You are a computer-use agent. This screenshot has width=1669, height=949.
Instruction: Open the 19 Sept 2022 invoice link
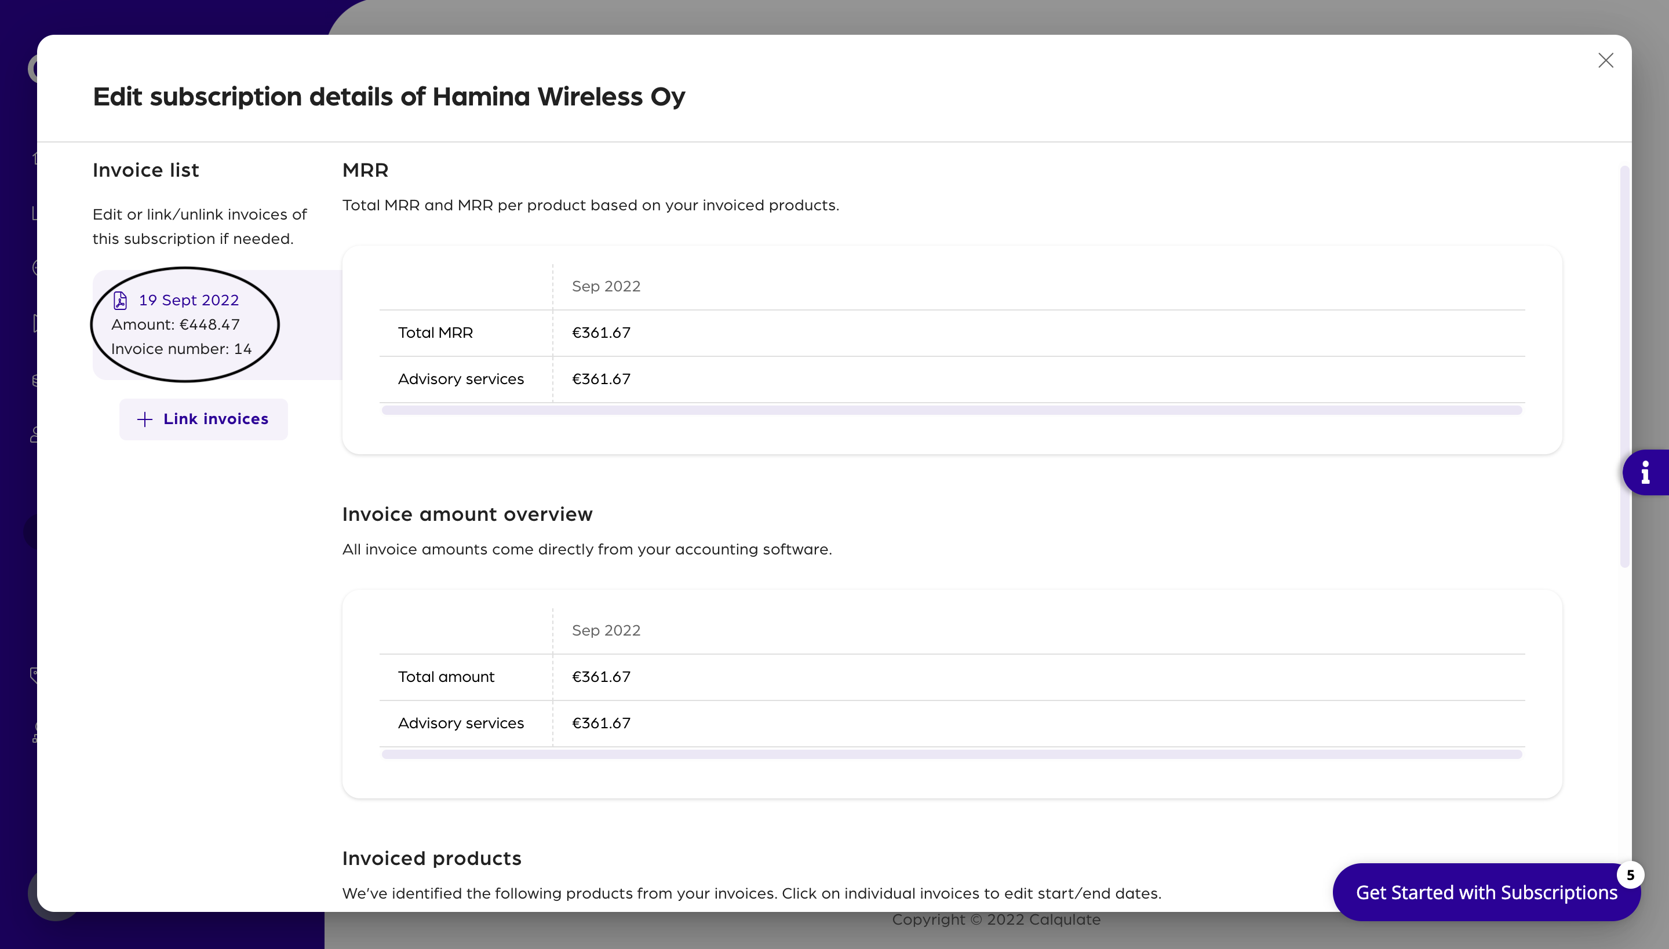point(188,301)
